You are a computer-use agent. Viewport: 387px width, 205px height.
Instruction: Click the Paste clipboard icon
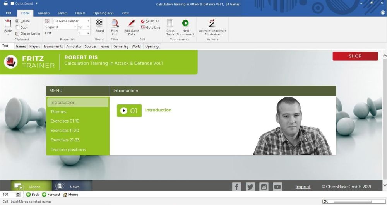8,24
